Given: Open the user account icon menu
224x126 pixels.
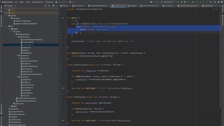Looking at the screenshot, I should (152, 2).
